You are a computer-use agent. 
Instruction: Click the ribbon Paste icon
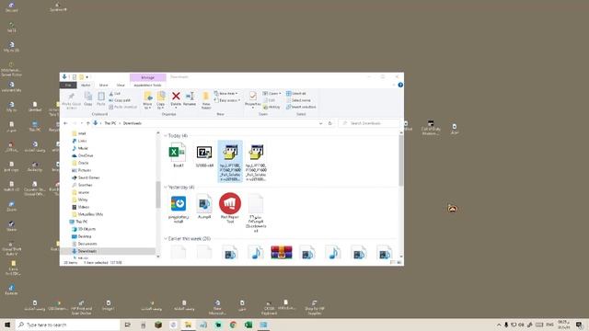101,97
